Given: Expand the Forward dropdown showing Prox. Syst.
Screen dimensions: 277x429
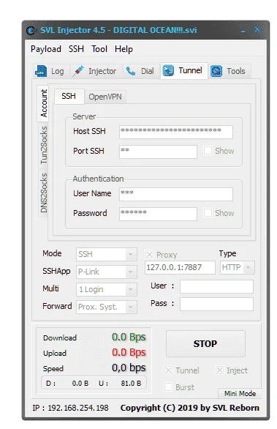Looking at the screenshot, I should pyautogui.click(x=106, y=307).
